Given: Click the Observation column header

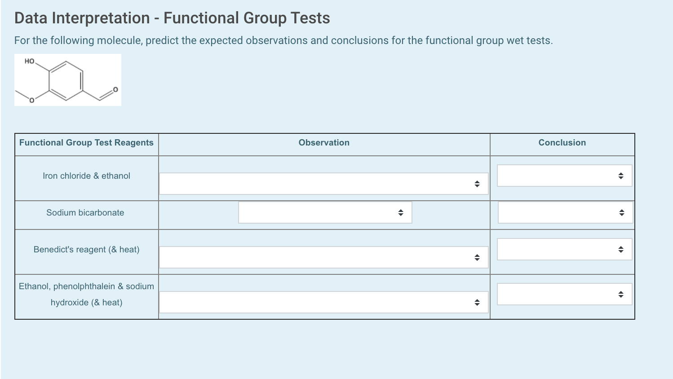Looking at the screenshot, I should coord(324,142).
